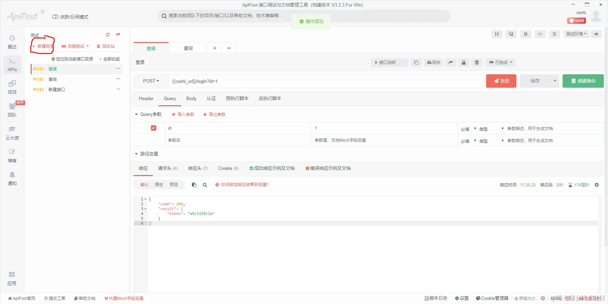Copy the response result with the clipboard icon
The image size is (608, 304).
point(194,185)
